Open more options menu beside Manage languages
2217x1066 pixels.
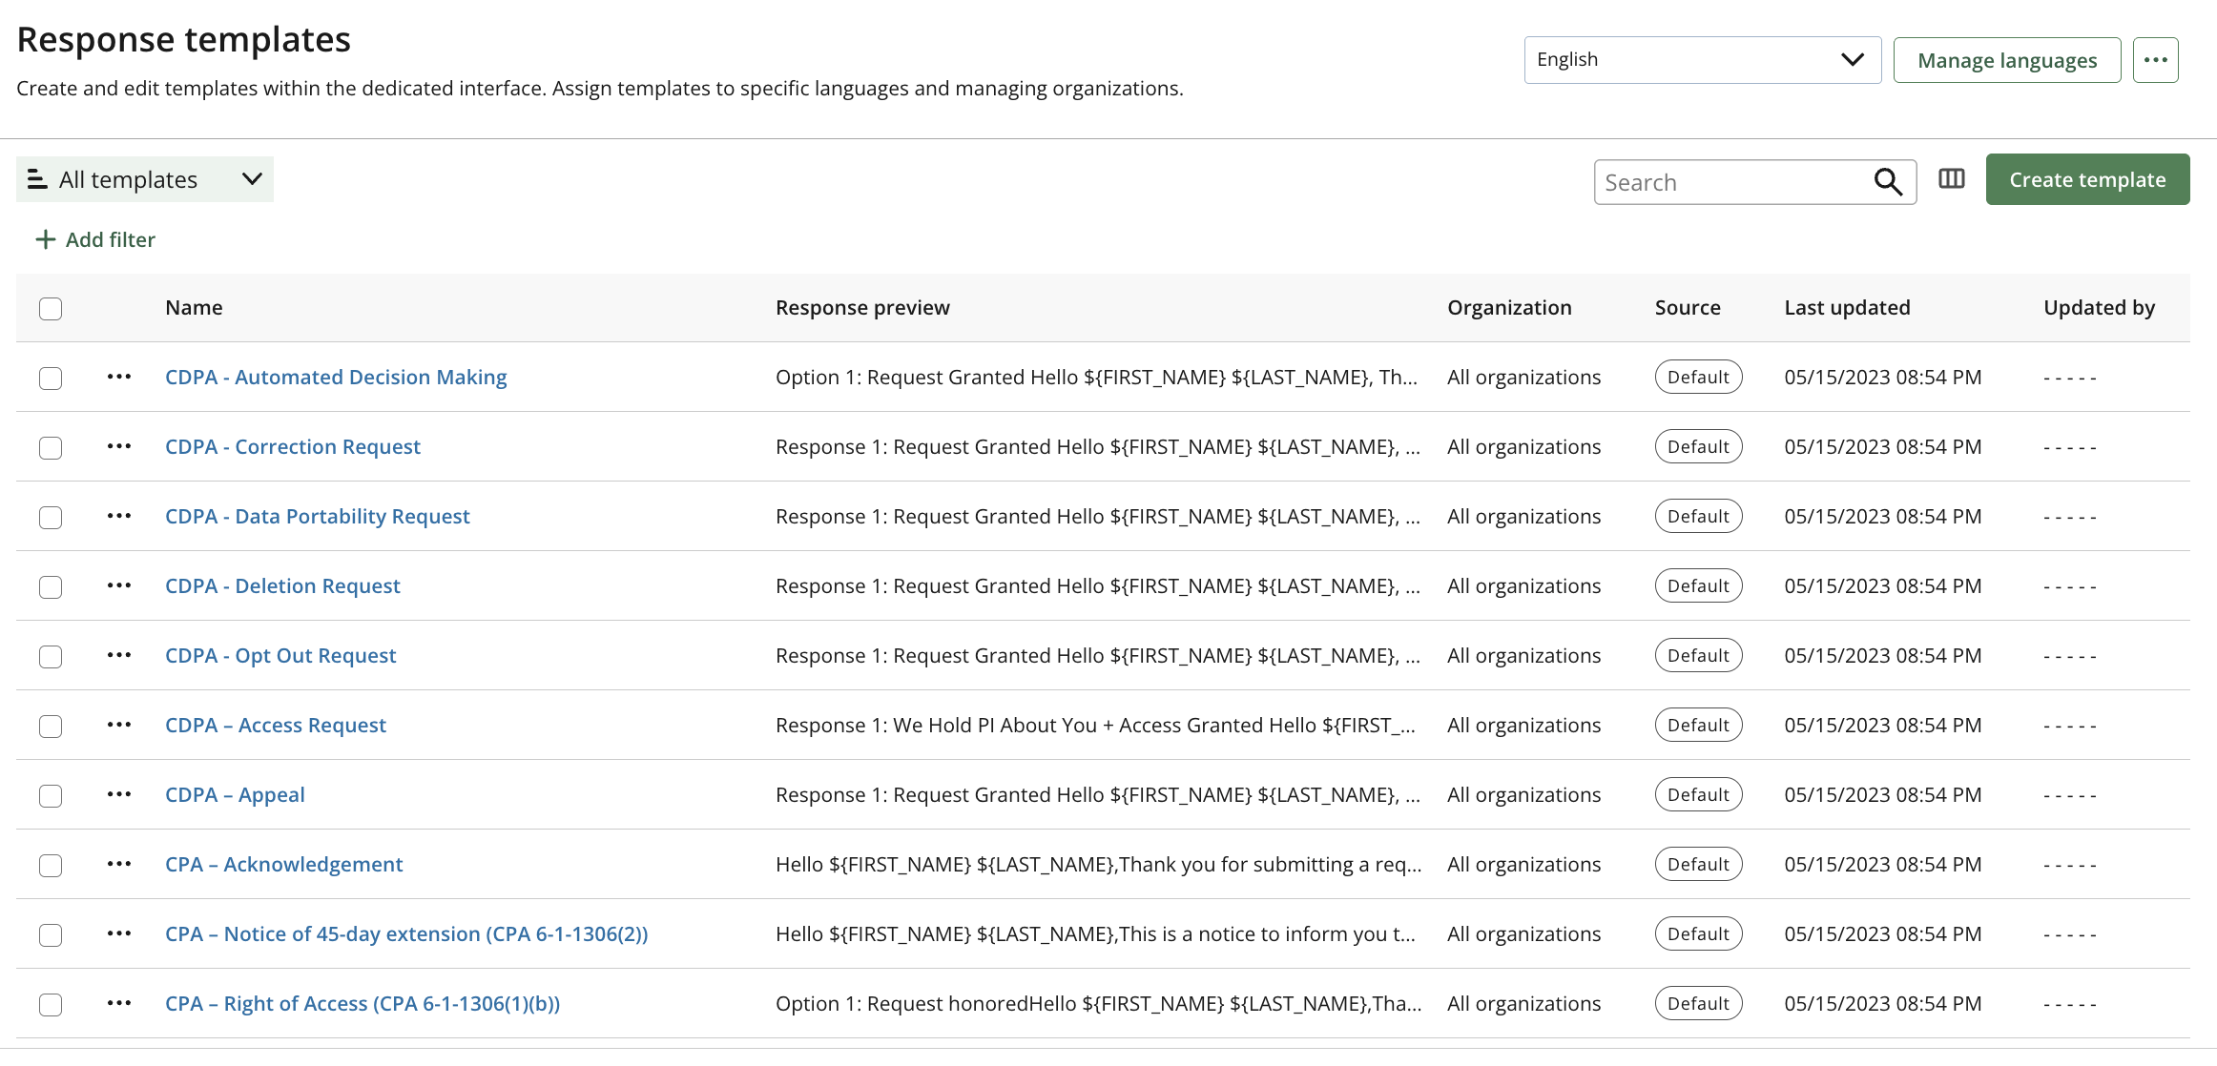(2155, 60)
